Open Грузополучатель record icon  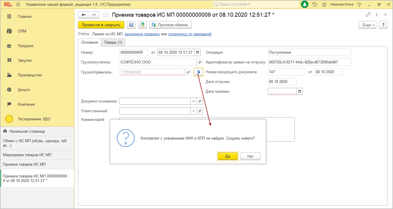tap(200, 62)
